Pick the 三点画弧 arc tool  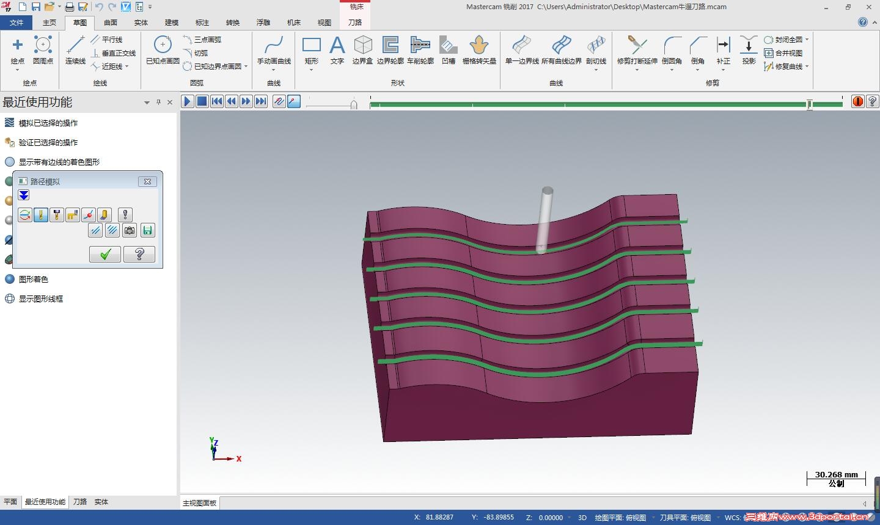(202, 40)
